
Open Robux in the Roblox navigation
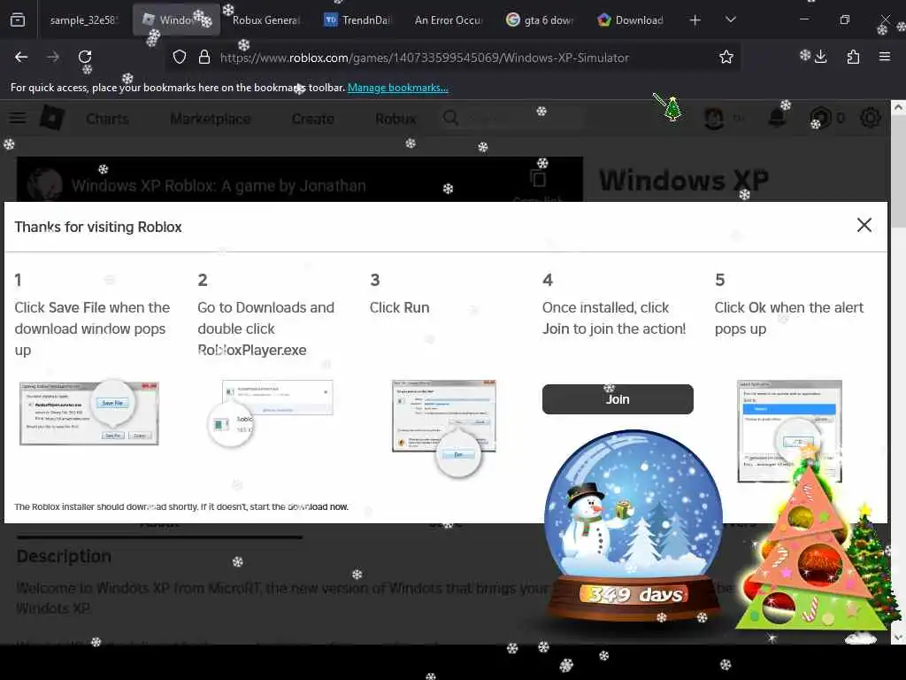(x=395, y=119)
